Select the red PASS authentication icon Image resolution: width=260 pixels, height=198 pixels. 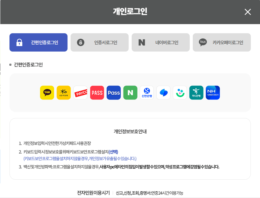97,92
